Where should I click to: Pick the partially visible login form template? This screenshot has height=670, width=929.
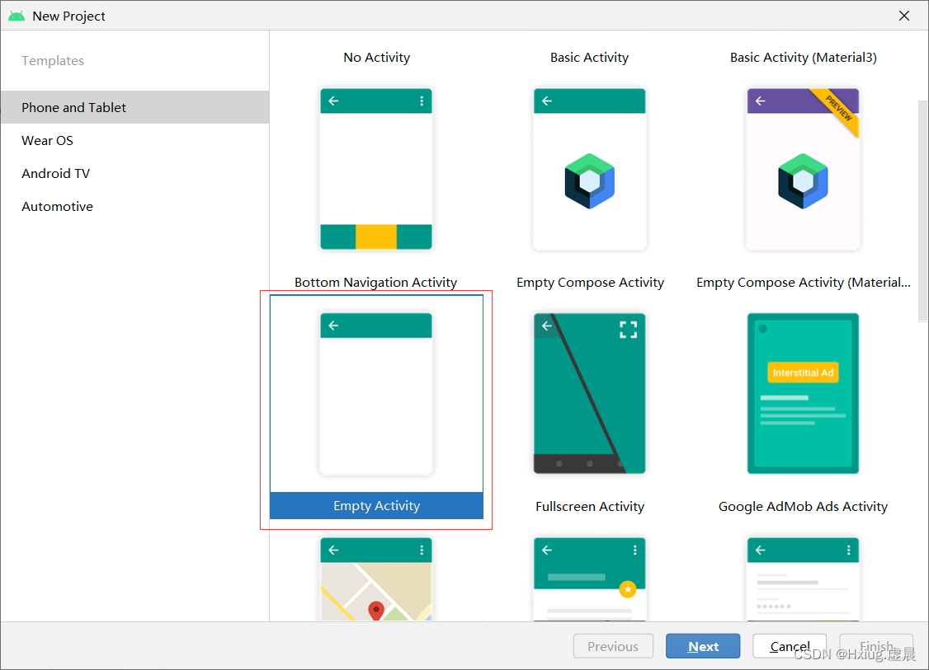(803, 579)
